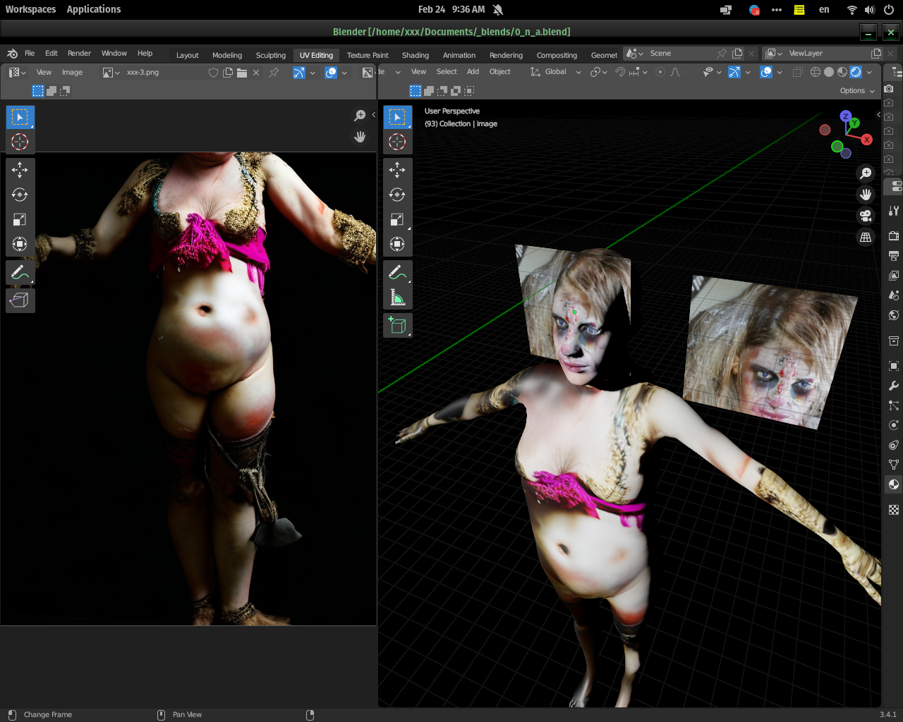Select the Add Cube tool
This screenshot has height=722, width=903.
(x=397, y=326)
